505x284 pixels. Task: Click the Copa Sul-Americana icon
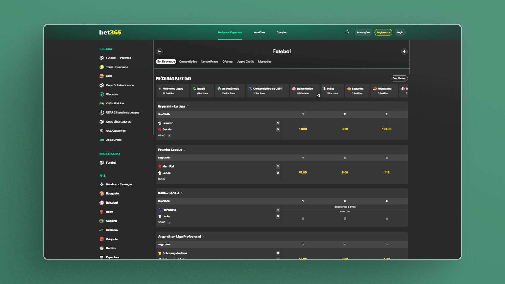pyautogui.click(x=102, y=85)
